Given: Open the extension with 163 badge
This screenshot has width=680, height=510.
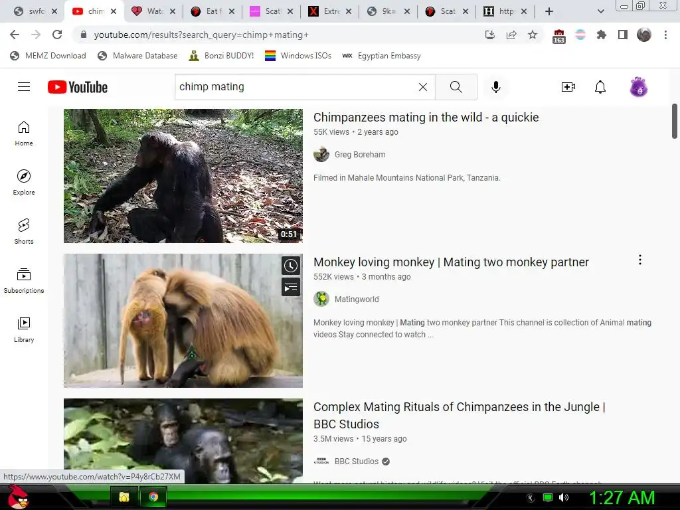Looking at the screenshot, I should pos(558,36).
